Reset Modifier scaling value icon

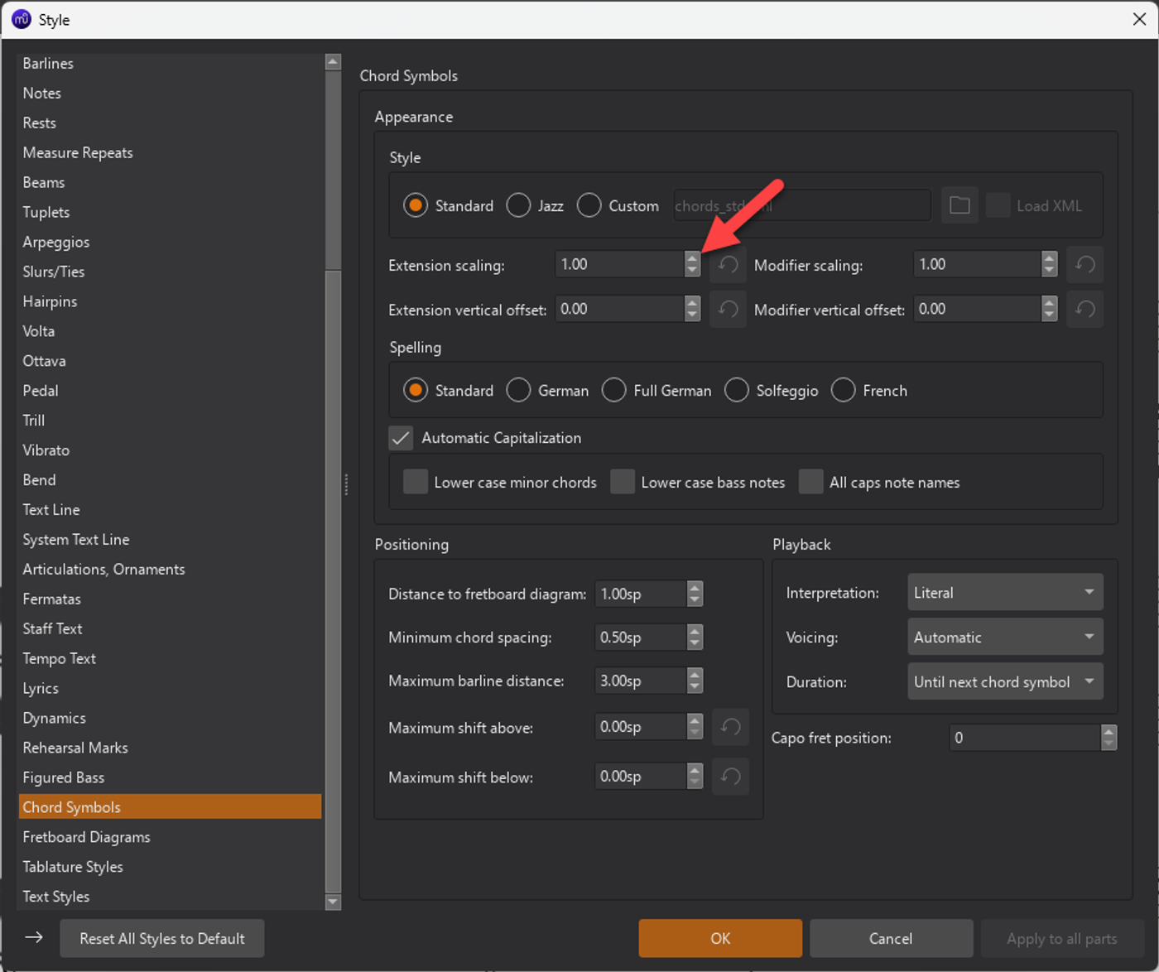(1084, 265)
